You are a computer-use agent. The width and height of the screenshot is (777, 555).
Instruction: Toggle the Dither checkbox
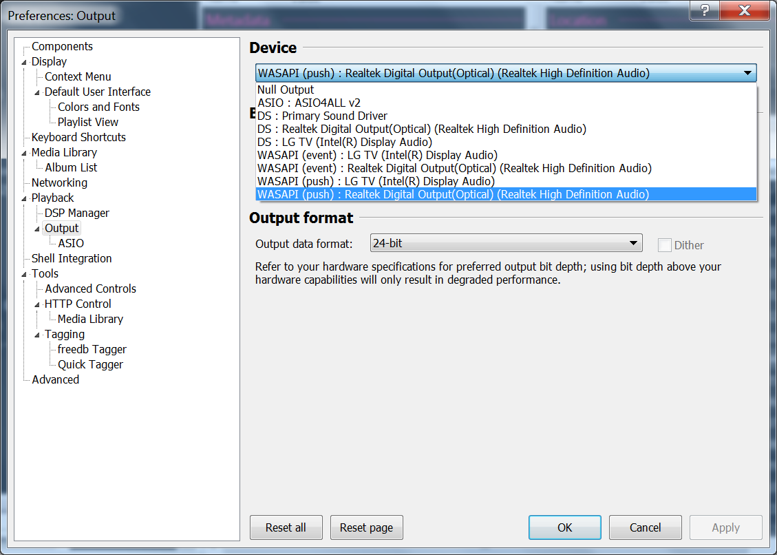click(x=664, y=245)
